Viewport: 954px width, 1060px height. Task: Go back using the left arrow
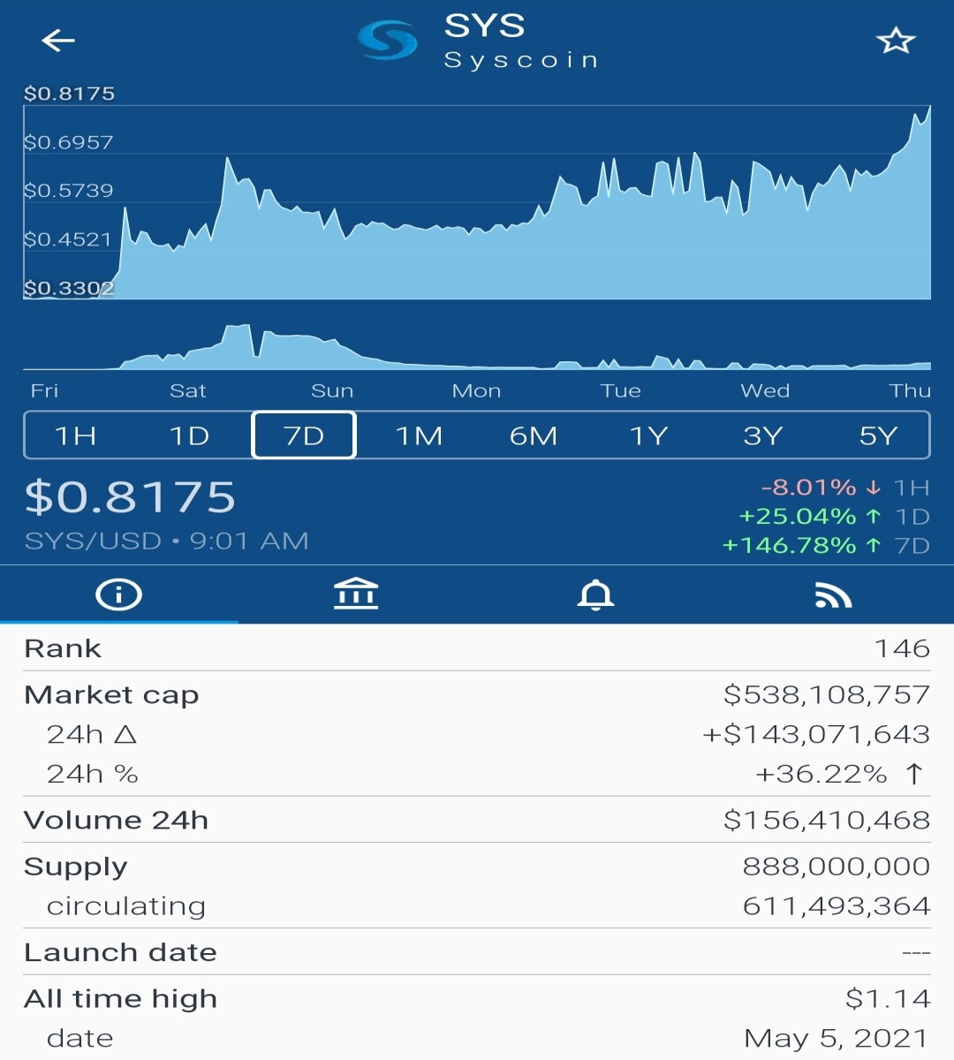[58, 41]
